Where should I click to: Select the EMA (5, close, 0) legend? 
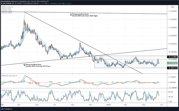click(x=7, y=7)
